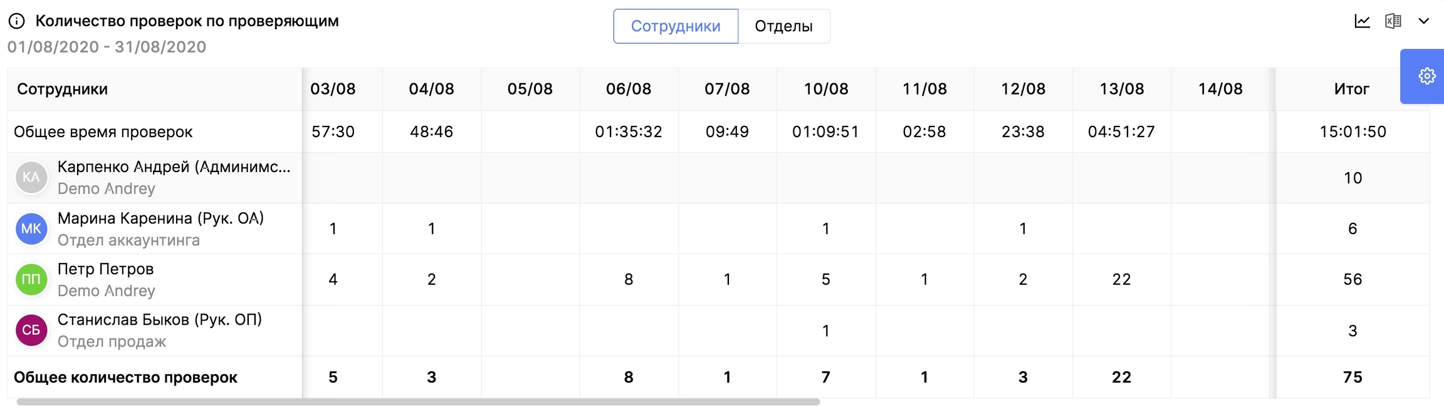Click Марина Каренина's MK avatar
Screen dimensions: 1444x408
pos(31,229)
